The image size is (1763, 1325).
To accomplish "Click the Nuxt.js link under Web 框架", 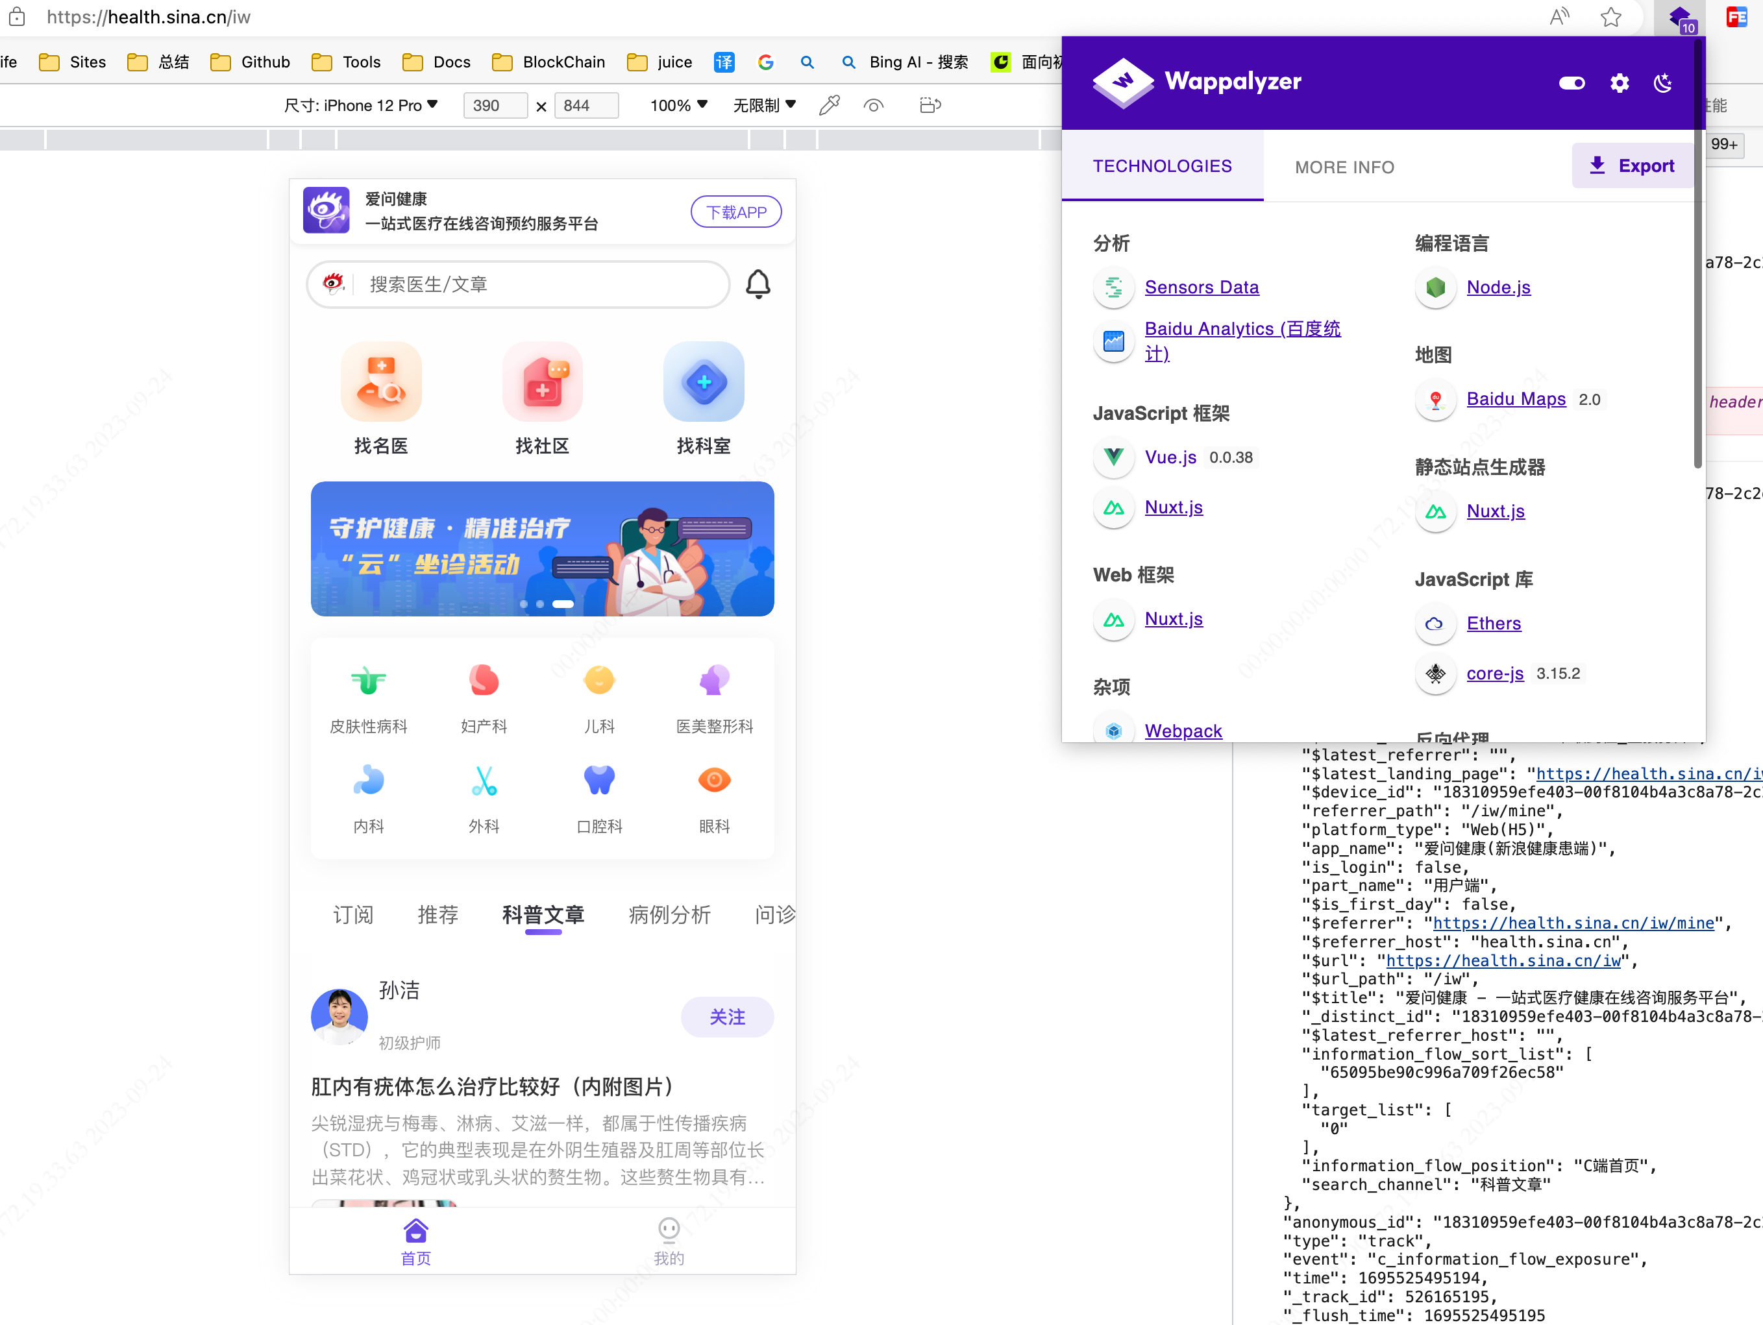I will tap(1173, 619).
